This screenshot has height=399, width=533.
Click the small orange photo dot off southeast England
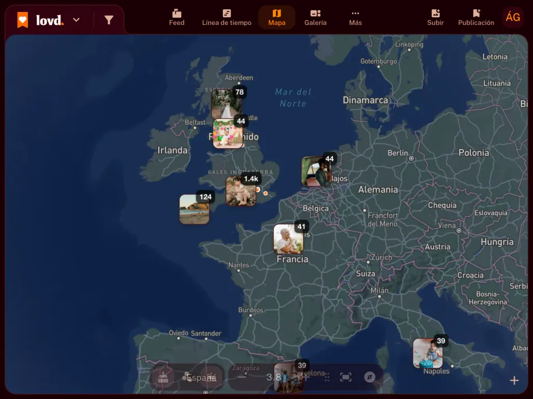[265, 193]
